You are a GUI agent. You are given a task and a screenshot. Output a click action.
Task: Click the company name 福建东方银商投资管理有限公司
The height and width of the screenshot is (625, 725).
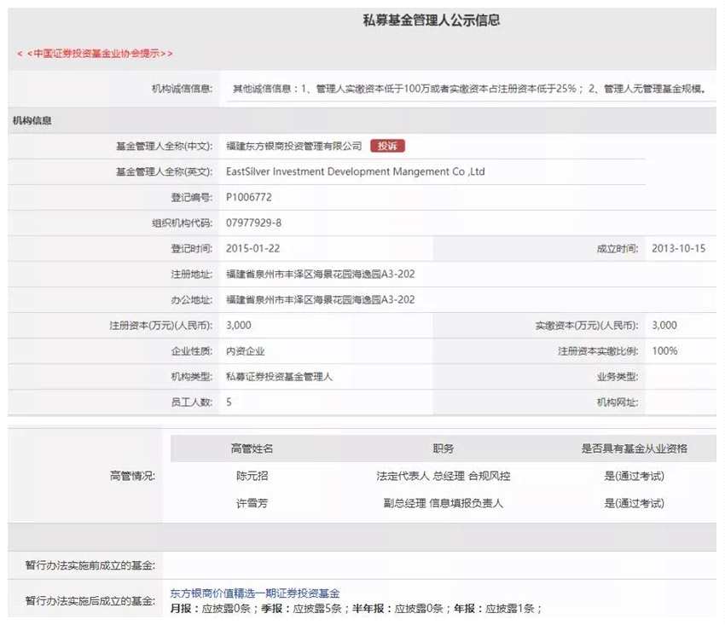(293, 146)
